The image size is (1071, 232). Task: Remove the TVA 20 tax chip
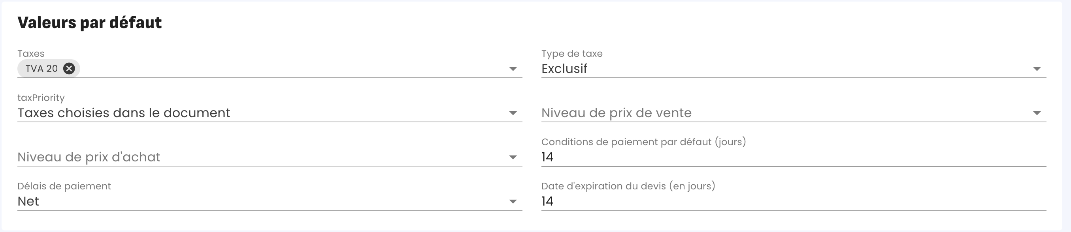[x=69, y=69]
